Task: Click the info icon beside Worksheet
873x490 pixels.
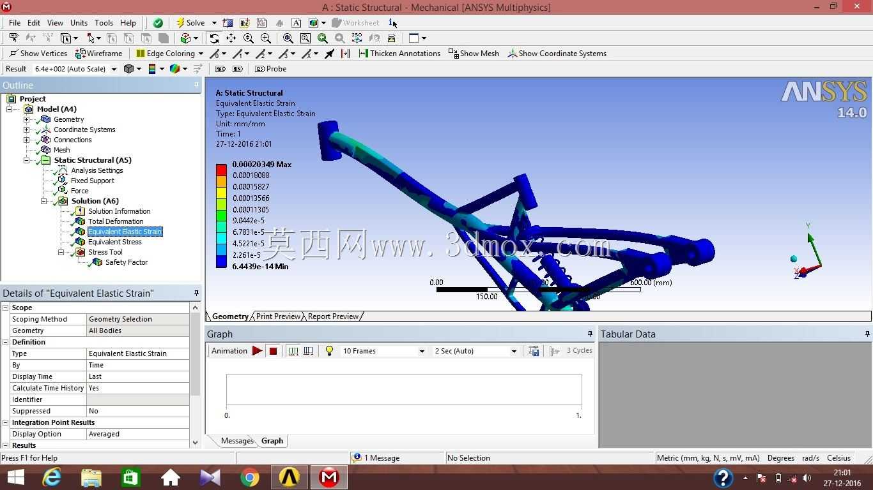Action: (392, 23)
